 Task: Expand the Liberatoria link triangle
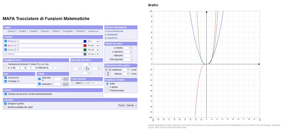click(106, 38)
